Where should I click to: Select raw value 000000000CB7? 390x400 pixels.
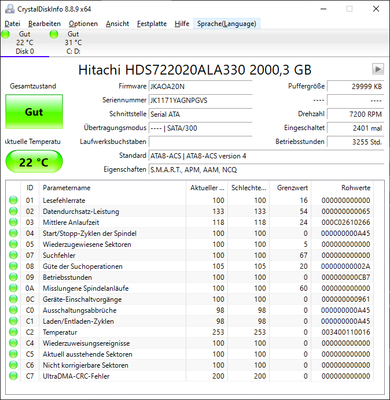coord(345,277)
